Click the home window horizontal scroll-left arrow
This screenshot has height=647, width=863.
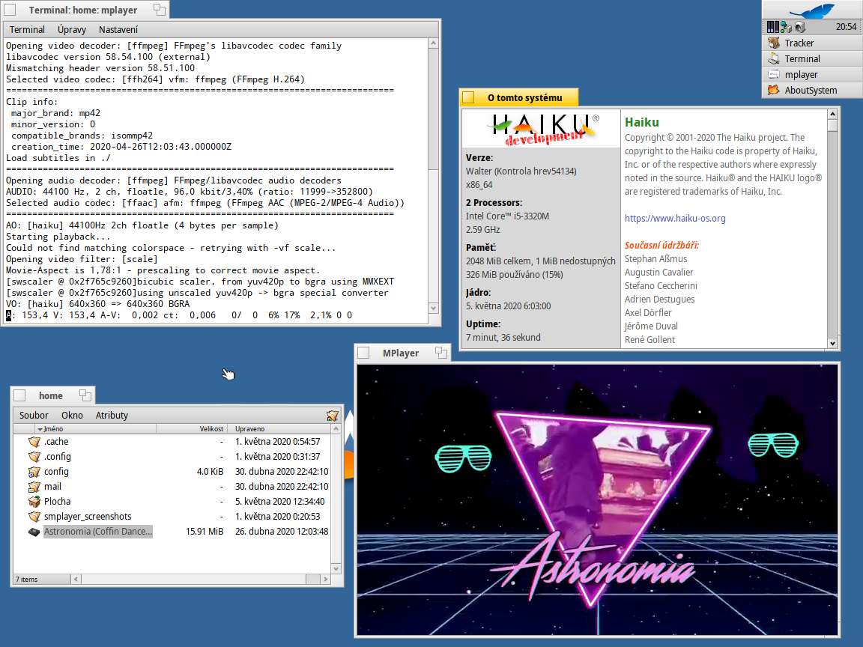[x=76, y=580]
